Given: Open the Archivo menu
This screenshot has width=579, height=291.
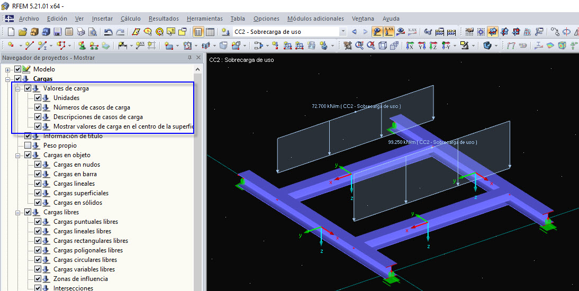Looking at the screenshot, I should click(x=29, y=19).
